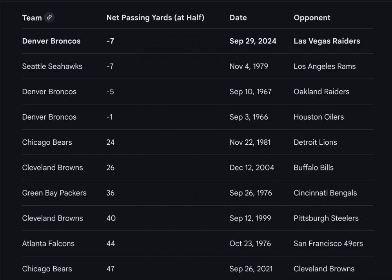Click the link icon beside Team header
Image resolution: width=392 pixels, height=280 pixels.
coord(49,17)
